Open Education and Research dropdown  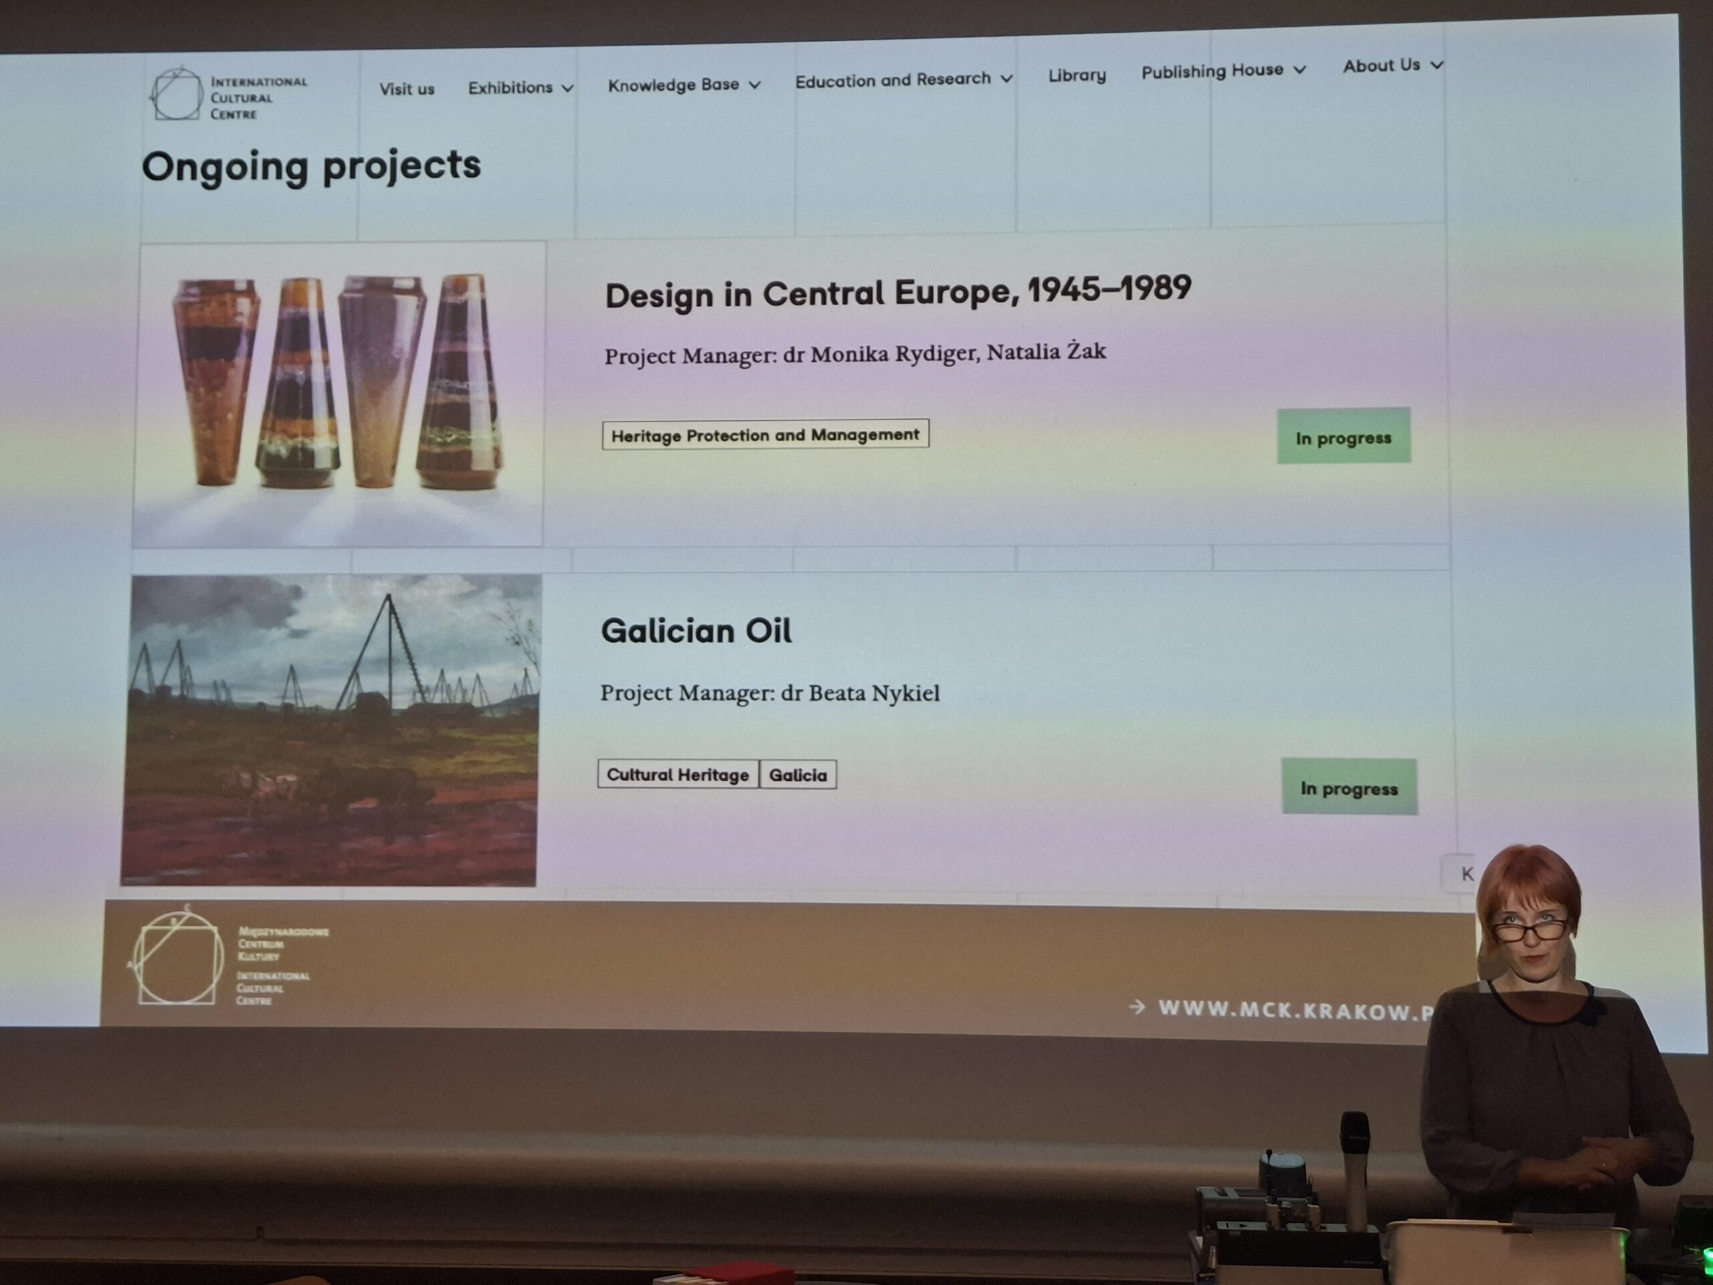(x=904, y=79)
